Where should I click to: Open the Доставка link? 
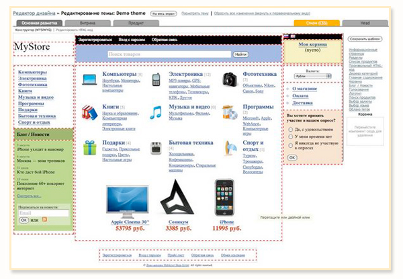click(x=302, y=103)
